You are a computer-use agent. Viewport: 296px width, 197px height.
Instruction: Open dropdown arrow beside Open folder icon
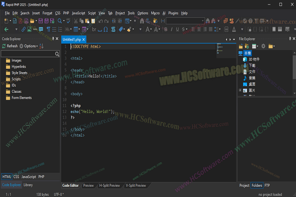(36, 21)
